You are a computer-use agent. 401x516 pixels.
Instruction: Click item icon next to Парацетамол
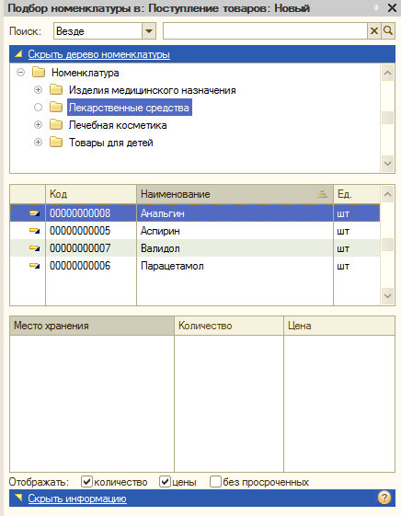coord(34,266)
